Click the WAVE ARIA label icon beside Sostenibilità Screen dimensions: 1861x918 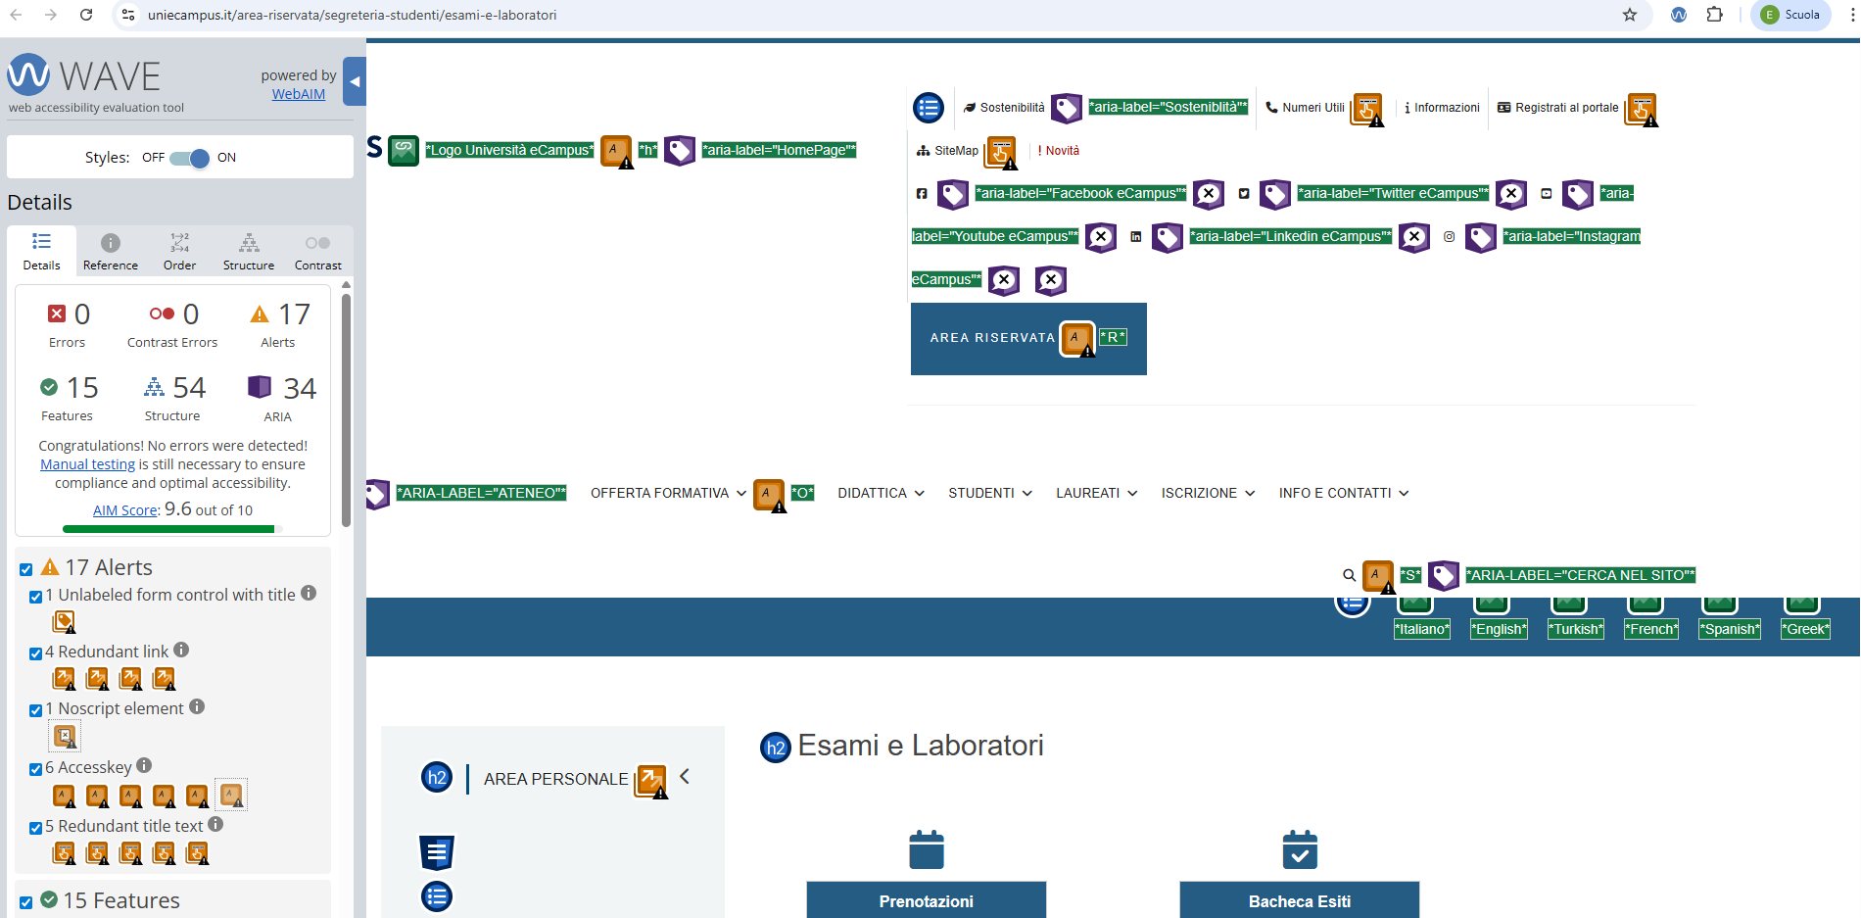click(x=1067, y=108)
